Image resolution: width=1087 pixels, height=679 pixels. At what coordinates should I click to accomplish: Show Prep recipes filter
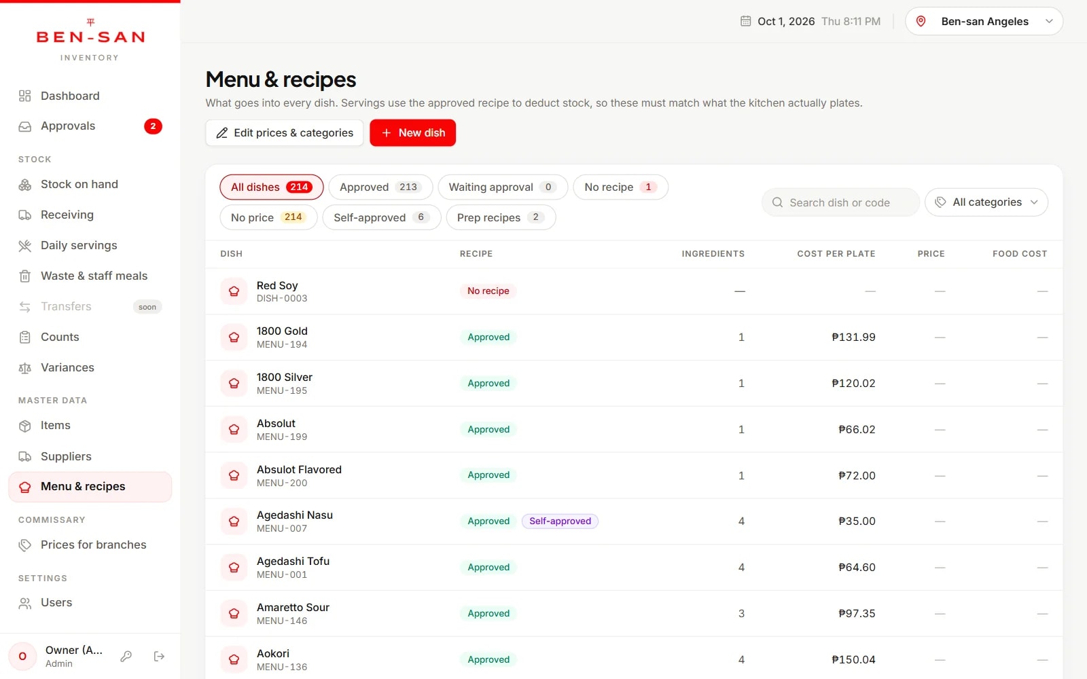pyautogui.click(x=501, y=218)
